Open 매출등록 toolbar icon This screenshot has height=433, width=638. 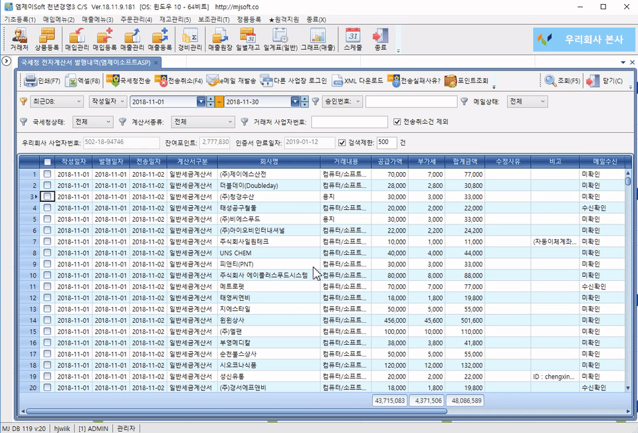point(160,39)
